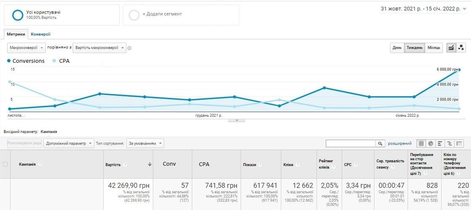Click the Вартість descending sort arrow
Image resolution: width=471 pixels, height=210 pixels.
pos(149,164)
